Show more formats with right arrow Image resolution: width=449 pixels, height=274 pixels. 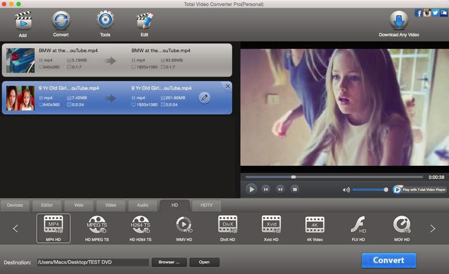pos(432,228)
